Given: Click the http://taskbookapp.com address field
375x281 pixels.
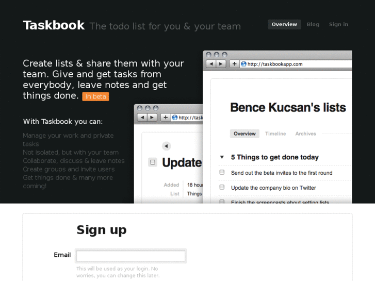Looking at the screenshot, I should (x=296, y=64).
